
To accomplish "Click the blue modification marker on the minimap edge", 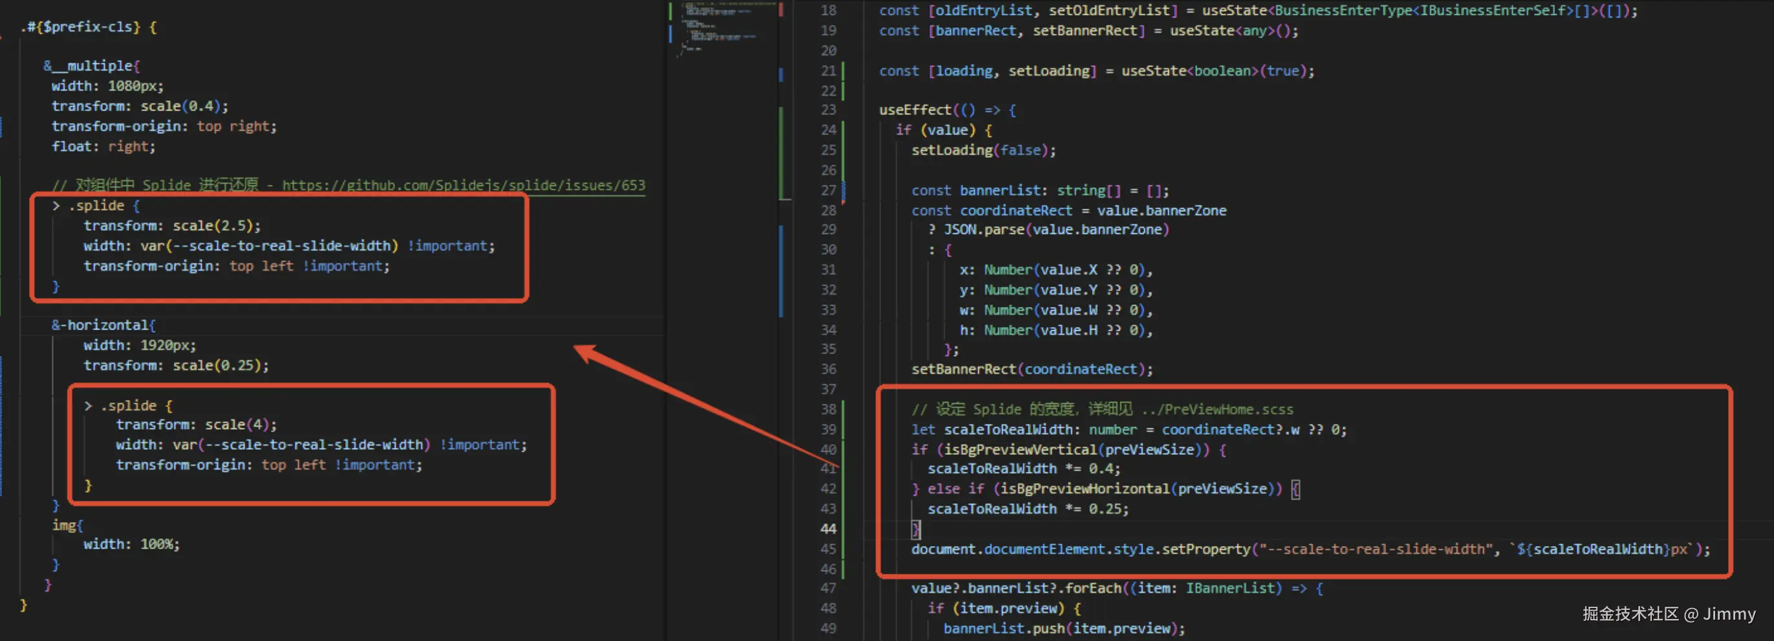I will click(x=670, y=34).
